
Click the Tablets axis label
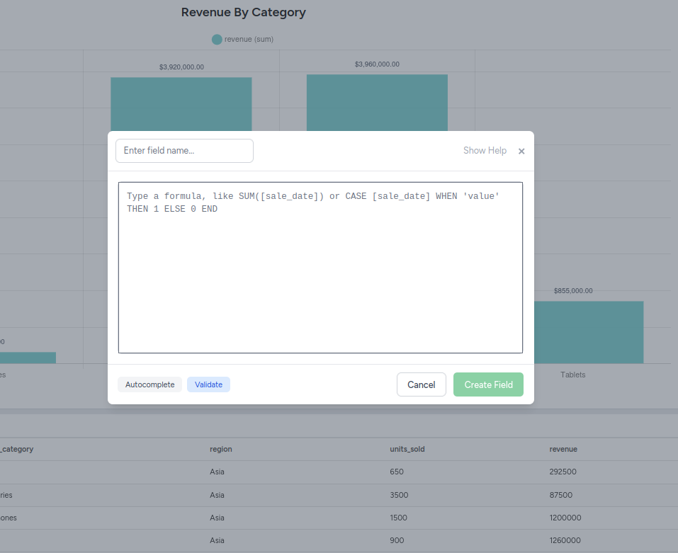coord(572,375)
